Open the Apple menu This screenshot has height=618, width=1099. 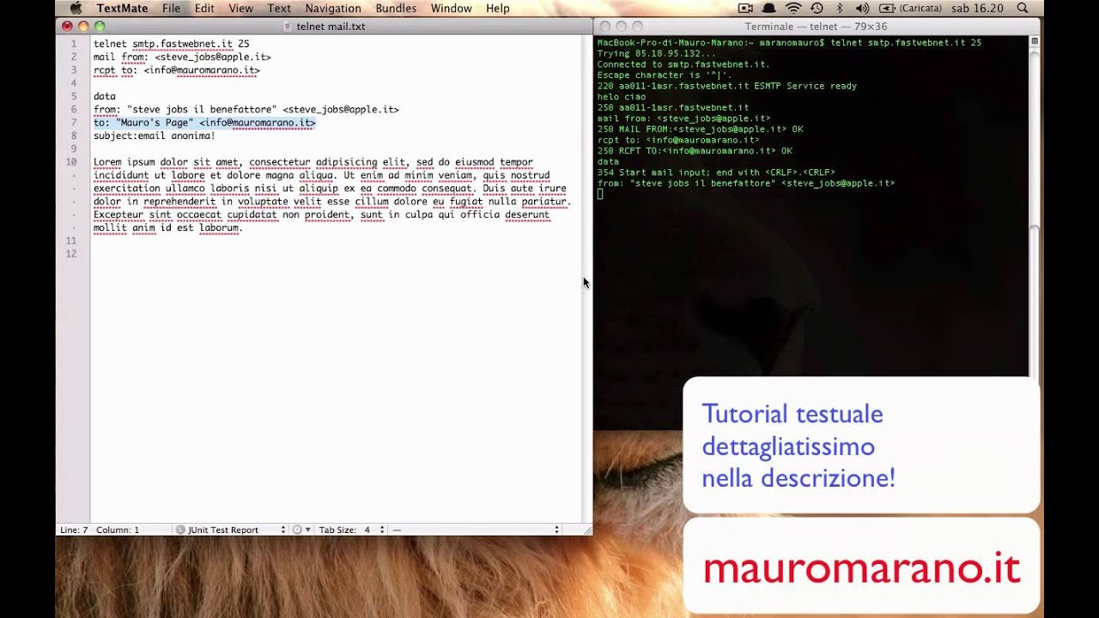[75, 8]
